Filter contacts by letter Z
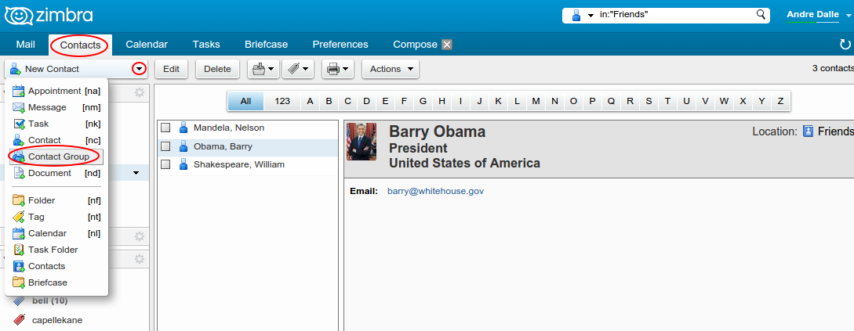The width and height of the screenshot is (854, 331). (x=780, y=101)
